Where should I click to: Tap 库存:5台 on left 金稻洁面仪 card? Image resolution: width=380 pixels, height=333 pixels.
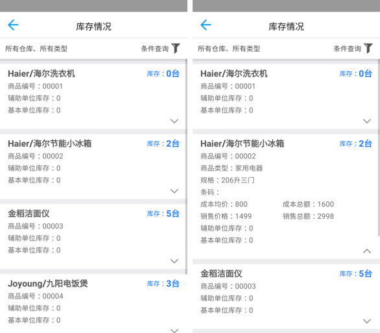163,214
